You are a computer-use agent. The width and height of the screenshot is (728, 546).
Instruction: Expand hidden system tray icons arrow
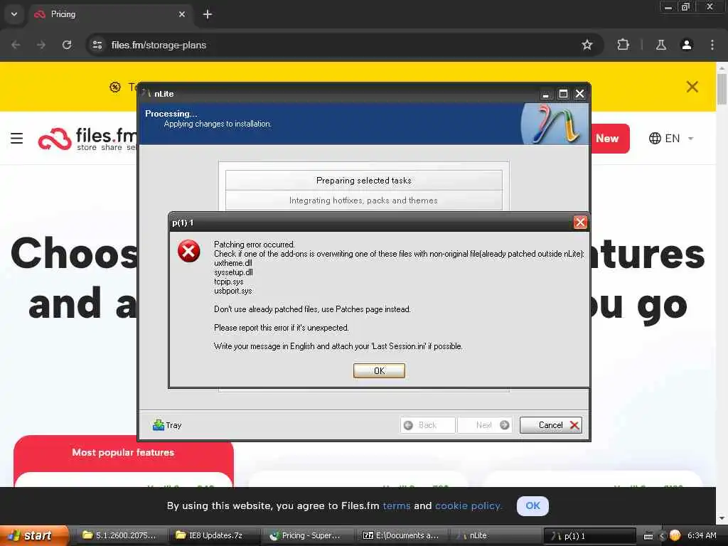pos(662,536)
